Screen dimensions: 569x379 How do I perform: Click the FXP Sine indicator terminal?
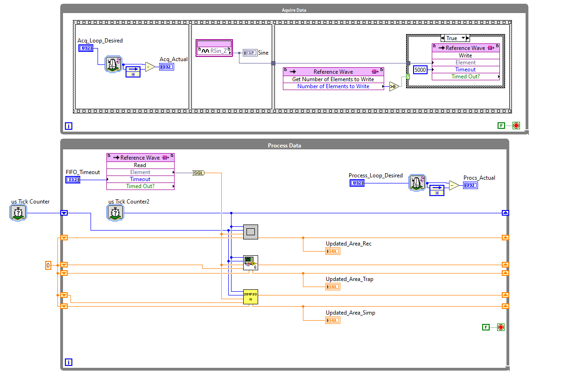pos(250,53)
